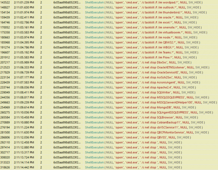Select the net stop Apache2.4 entry
Viewport: 218px width, 170px height.
[x=109, y=87]
